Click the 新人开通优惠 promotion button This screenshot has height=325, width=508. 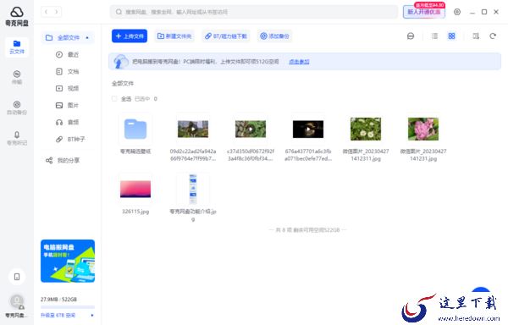tap(424, 12)
